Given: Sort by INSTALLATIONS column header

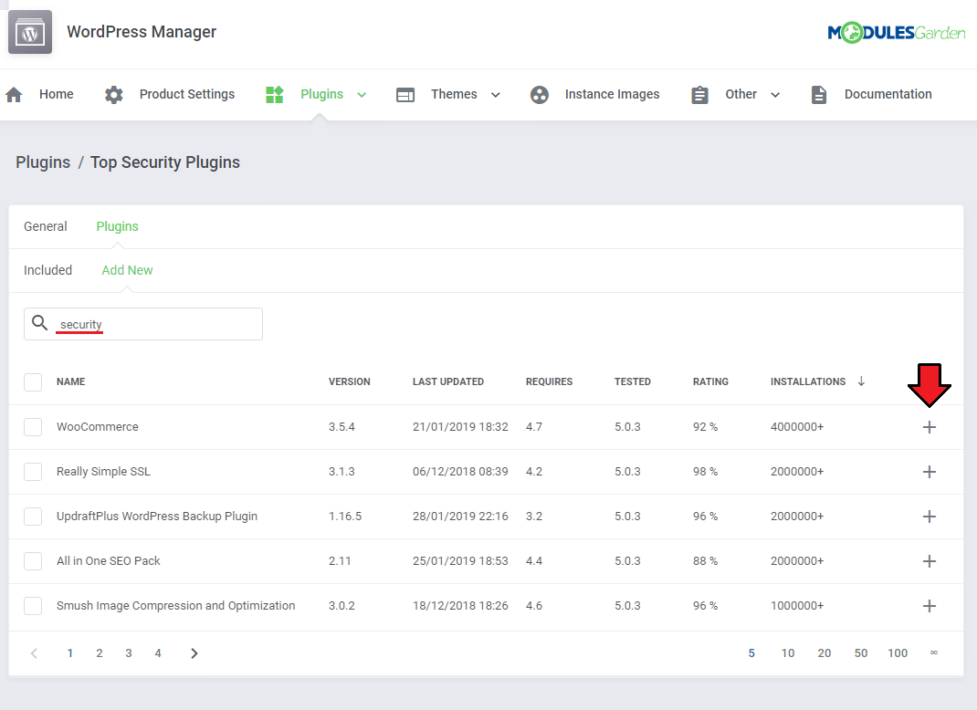Looking at the screenshot, I should point(807,381).
